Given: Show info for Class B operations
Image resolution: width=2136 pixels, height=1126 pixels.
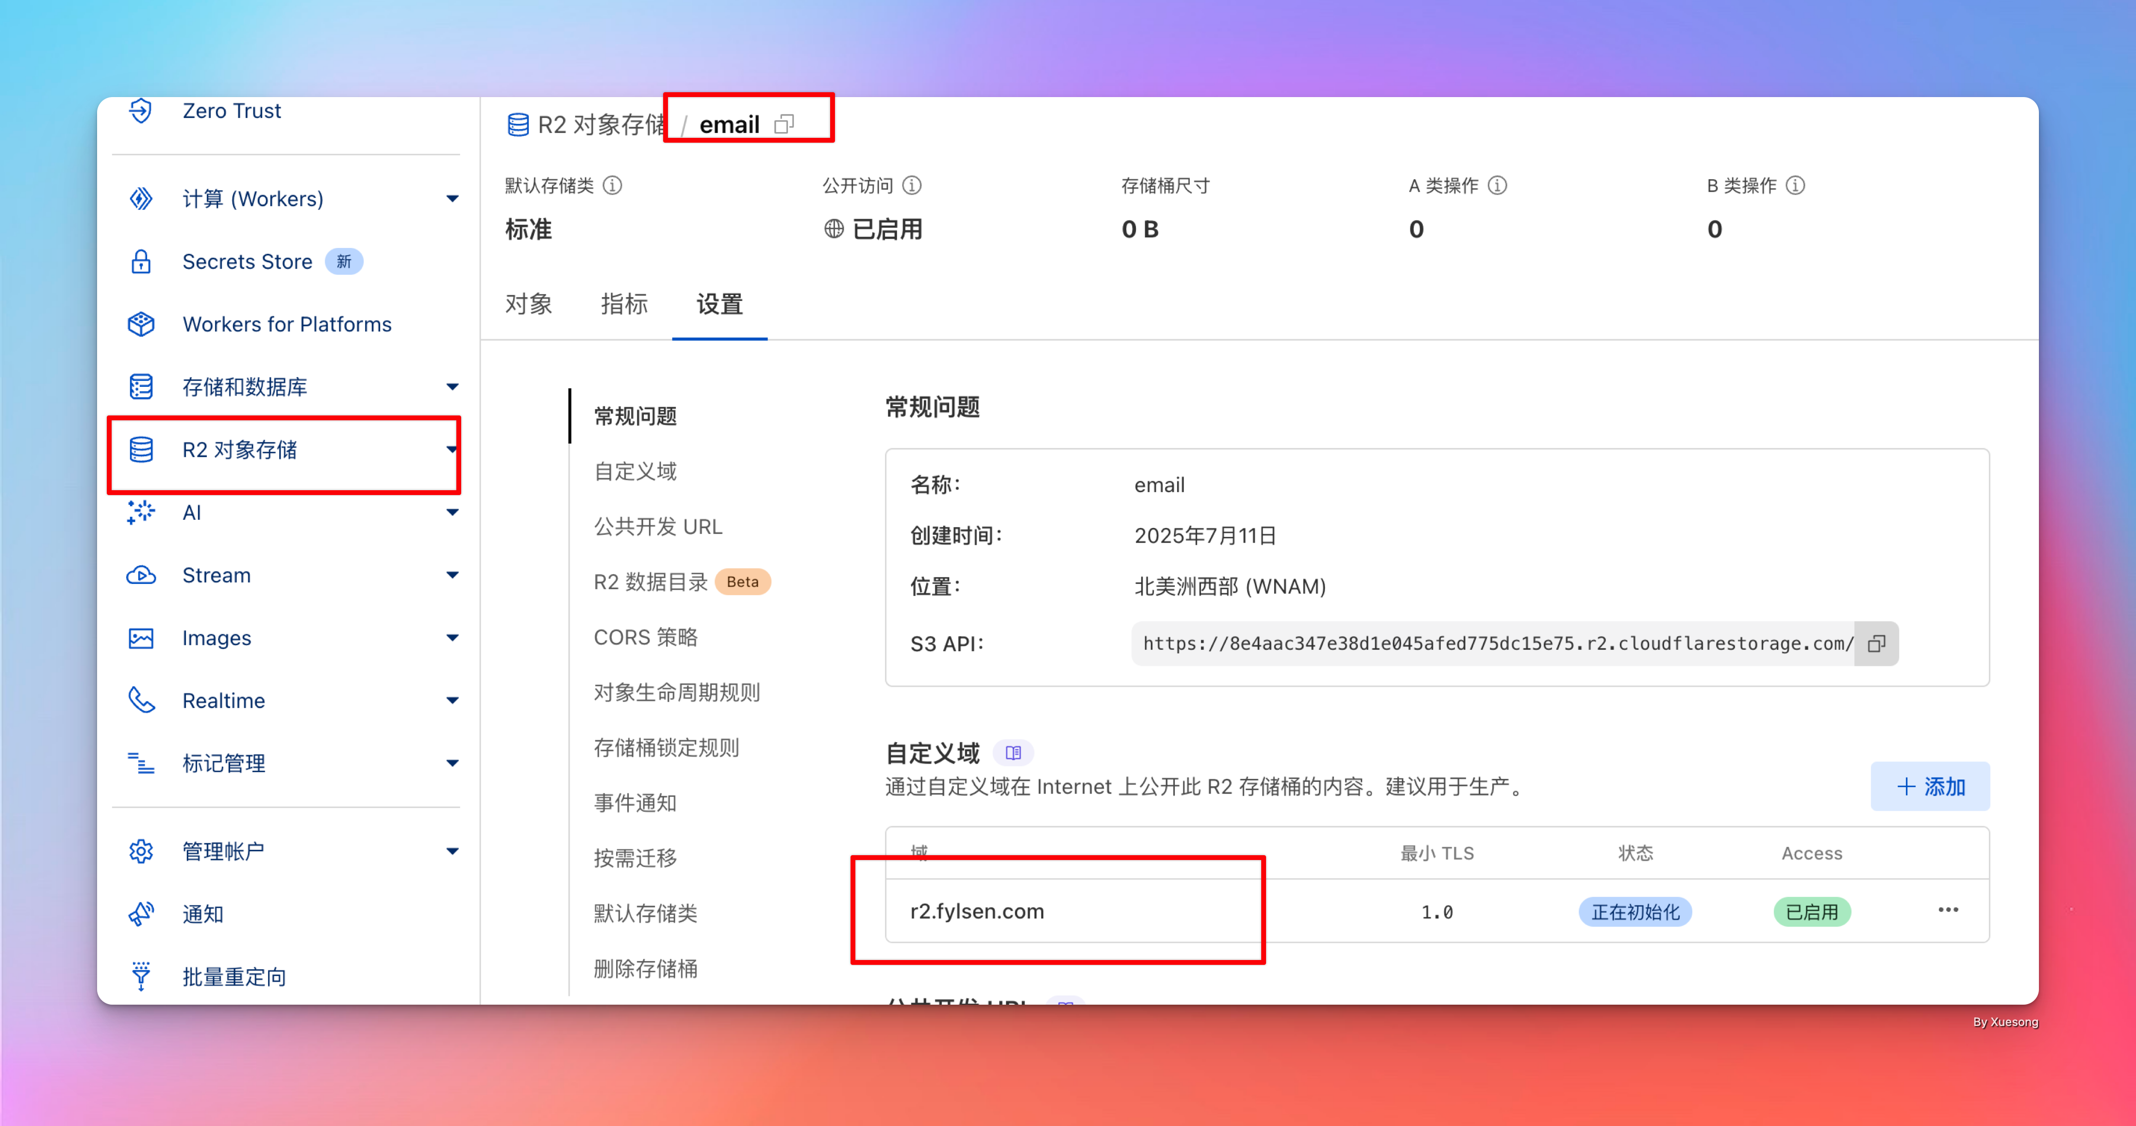Looking at the screenshot, I should pos(1795,186).
